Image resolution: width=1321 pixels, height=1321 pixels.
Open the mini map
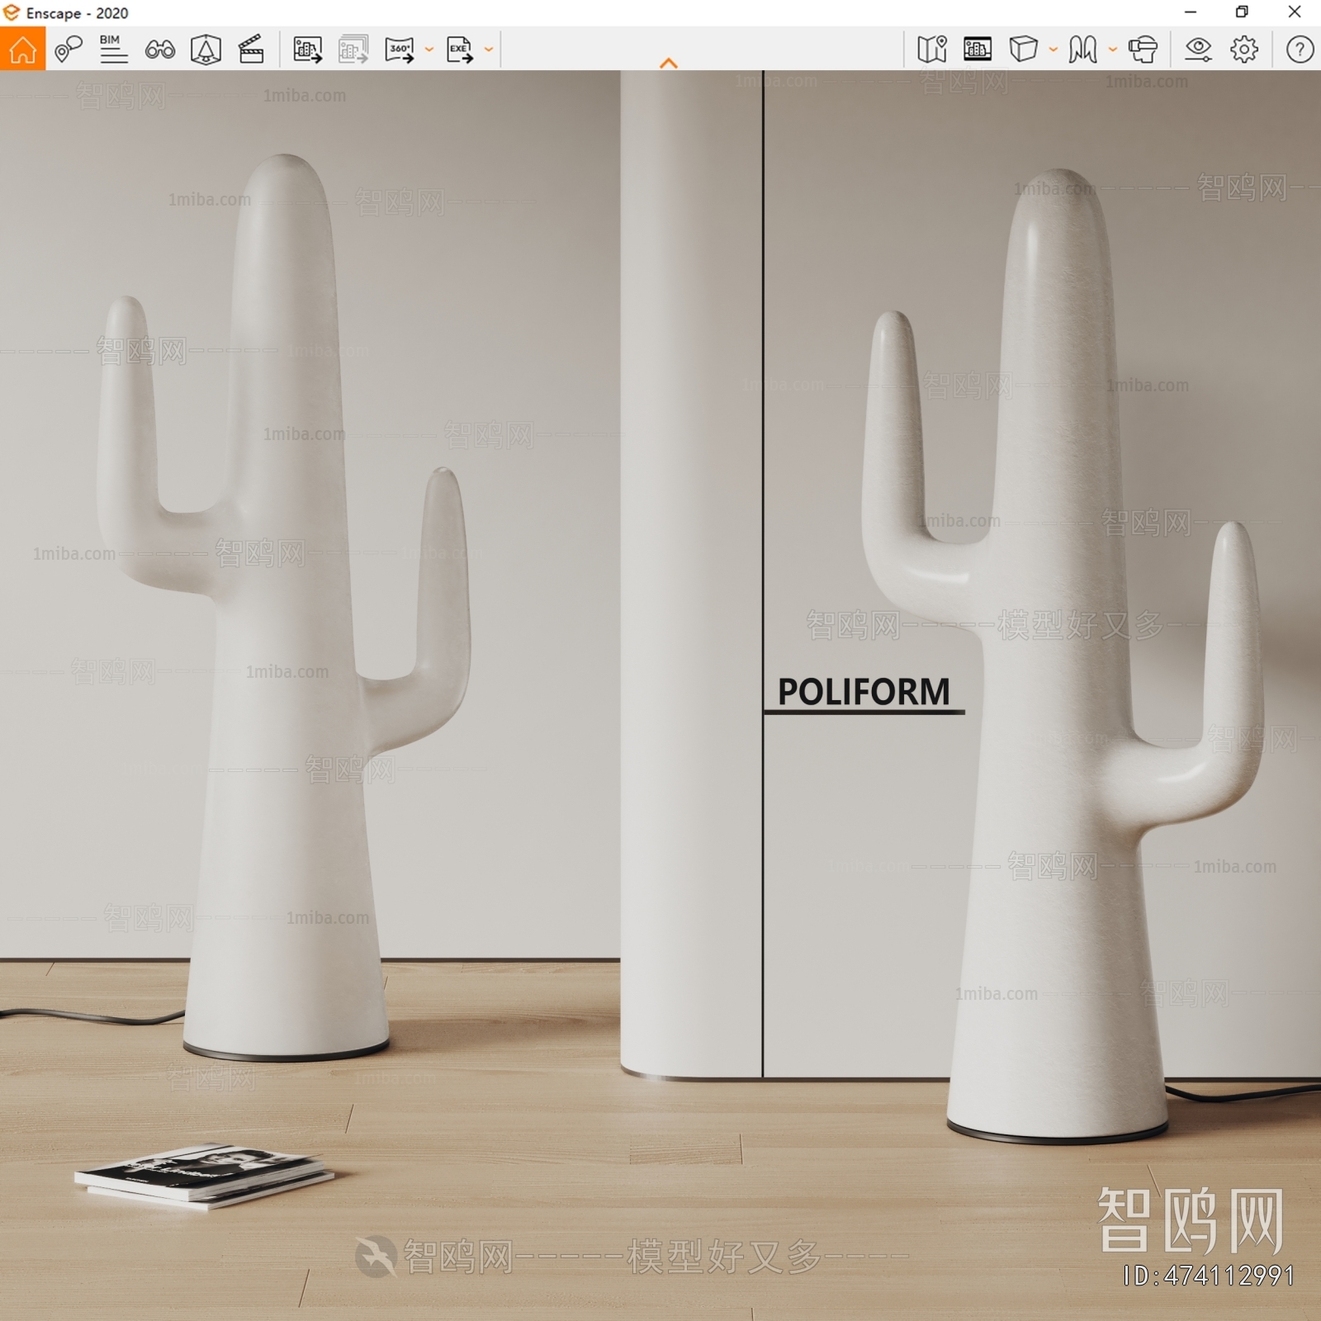tap(932, 51)
